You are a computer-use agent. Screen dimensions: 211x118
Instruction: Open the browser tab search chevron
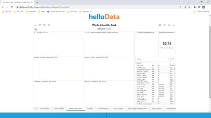pyautogui.click(x=189, y=2)
